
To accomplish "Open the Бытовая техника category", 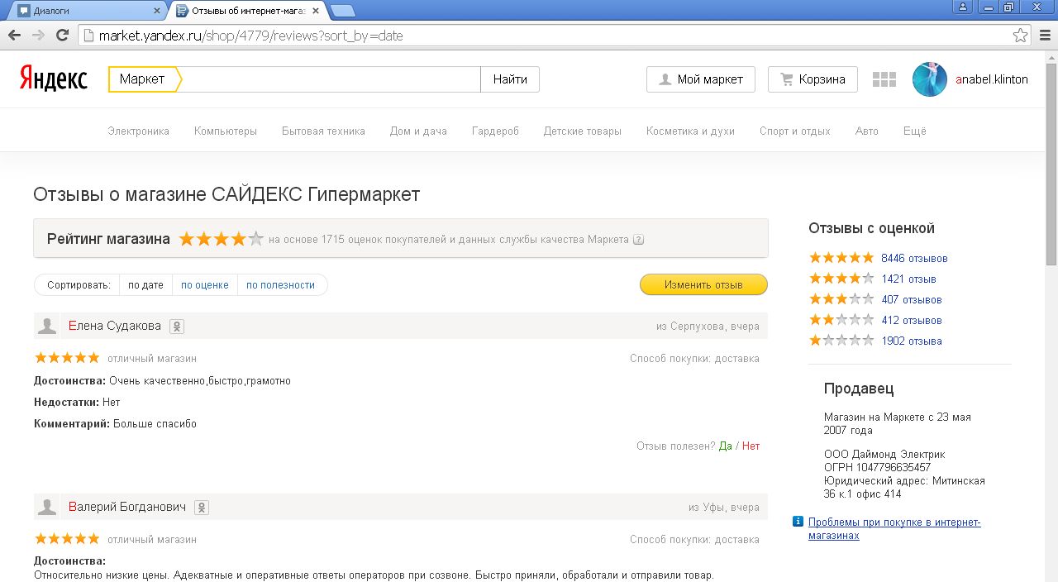I will point(323,131).
